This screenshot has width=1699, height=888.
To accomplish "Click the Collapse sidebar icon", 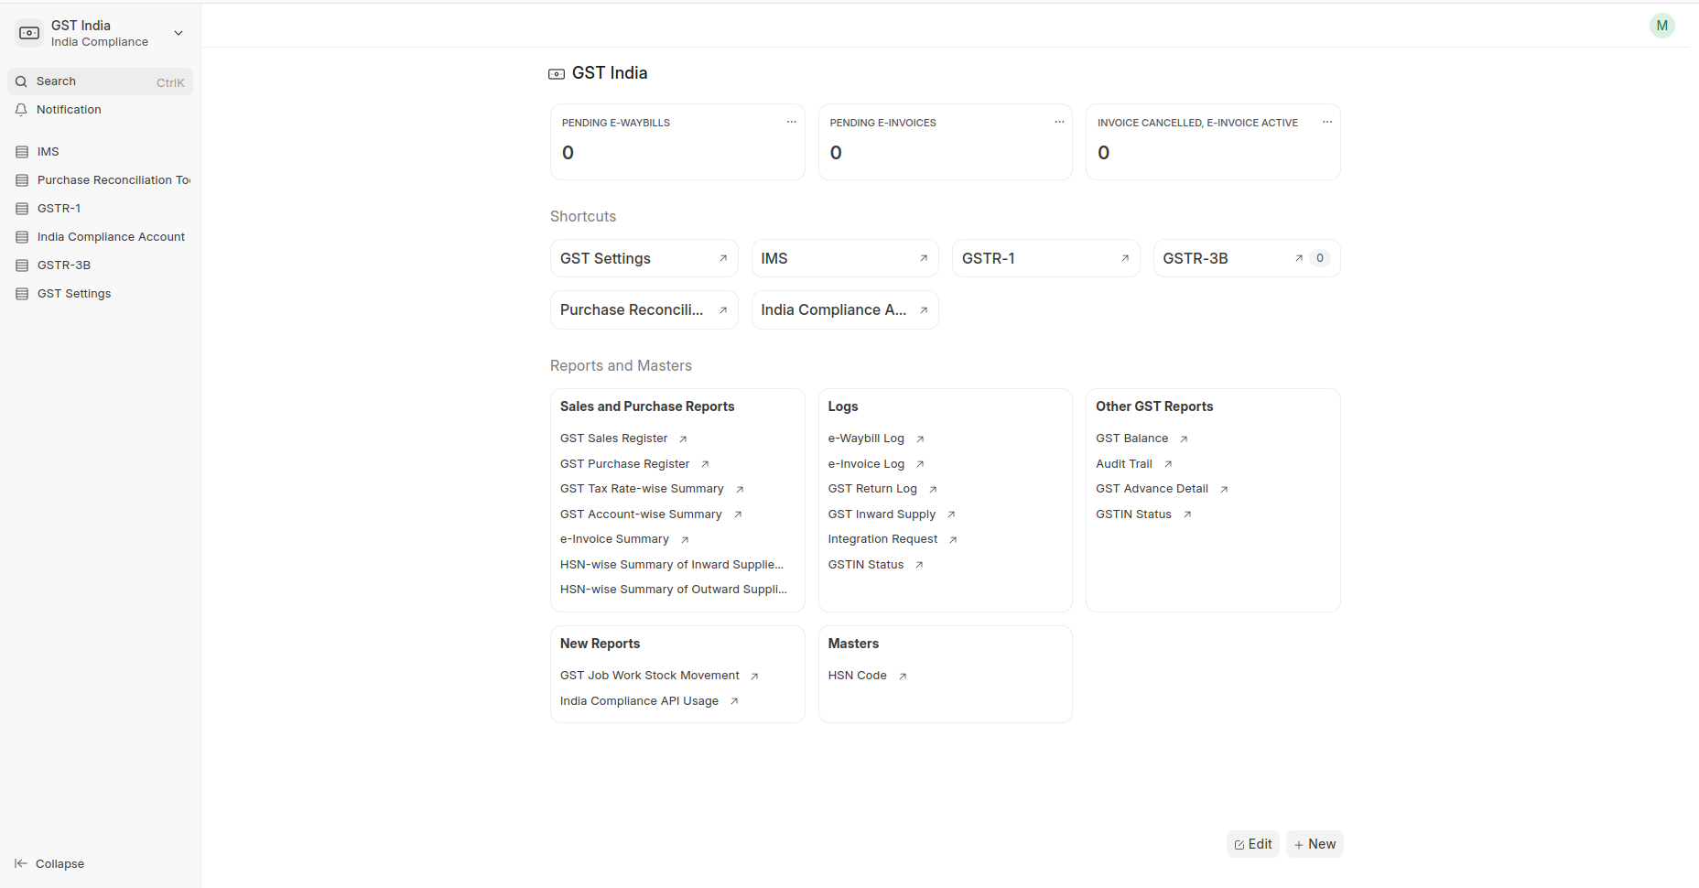I will [x=21, y=863].
